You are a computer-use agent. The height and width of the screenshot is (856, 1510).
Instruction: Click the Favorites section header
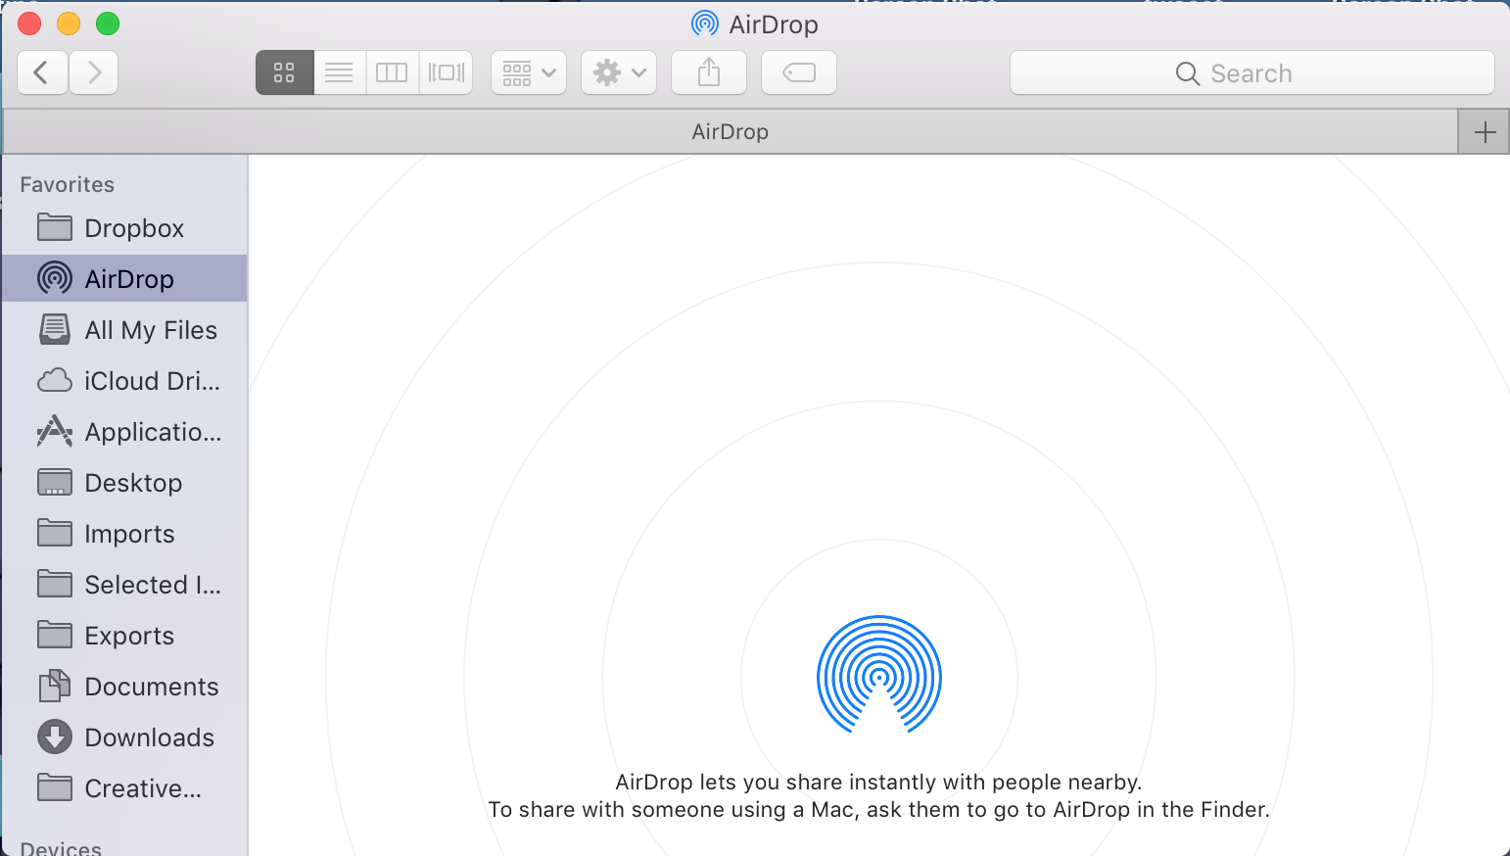click(68, 185)
